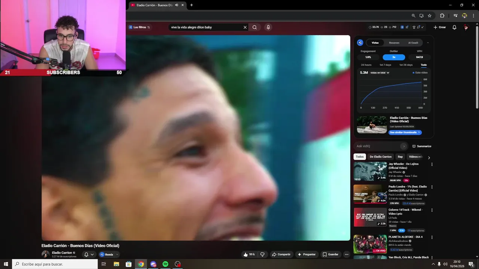Bookmark this page with the star icon
Image resolution: width=479 pixels, height=269 pixels.
coord(430,16)
